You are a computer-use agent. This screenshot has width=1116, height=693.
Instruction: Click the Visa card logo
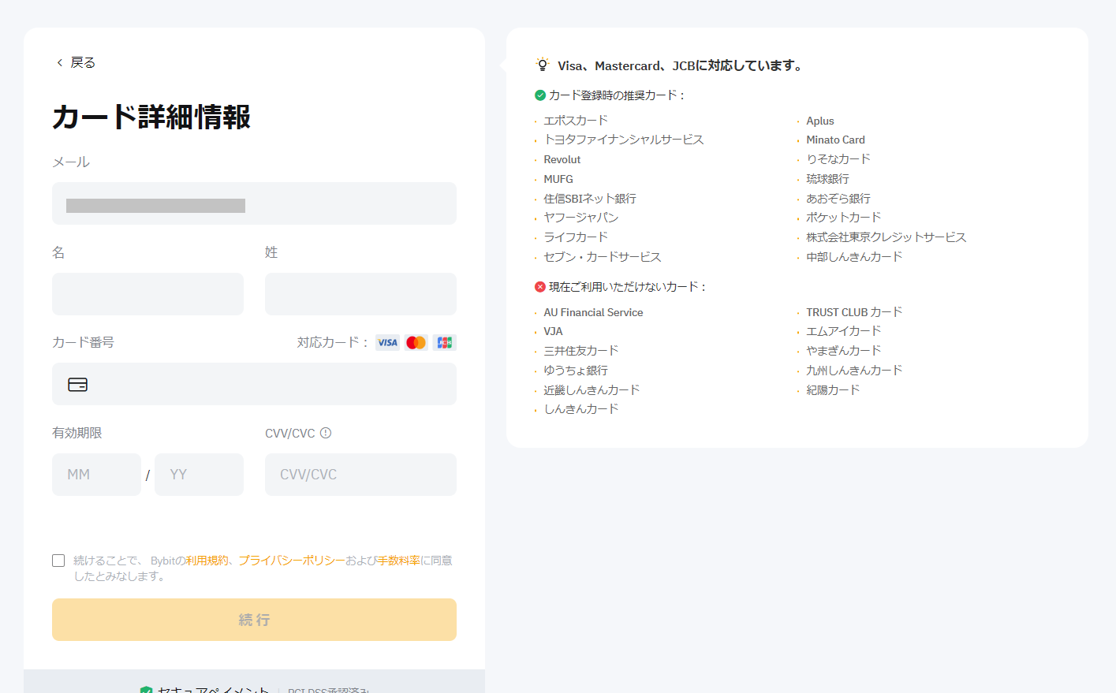[387, 342]
